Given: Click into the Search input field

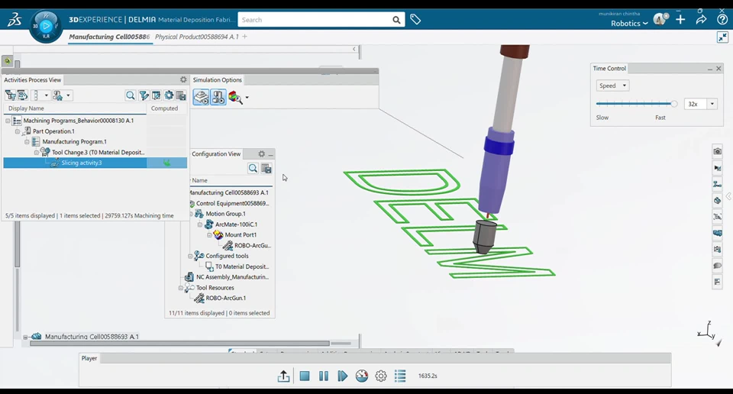Looking at the screenshot, I should click(315, 20).
